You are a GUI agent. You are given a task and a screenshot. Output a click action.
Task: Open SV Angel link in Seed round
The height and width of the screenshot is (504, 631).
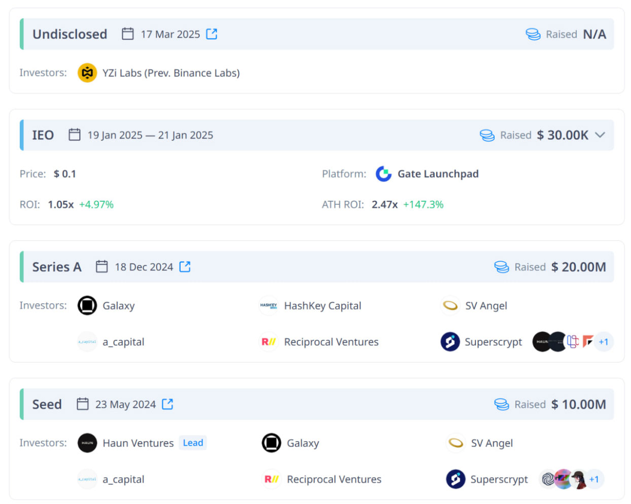[492, 443]
